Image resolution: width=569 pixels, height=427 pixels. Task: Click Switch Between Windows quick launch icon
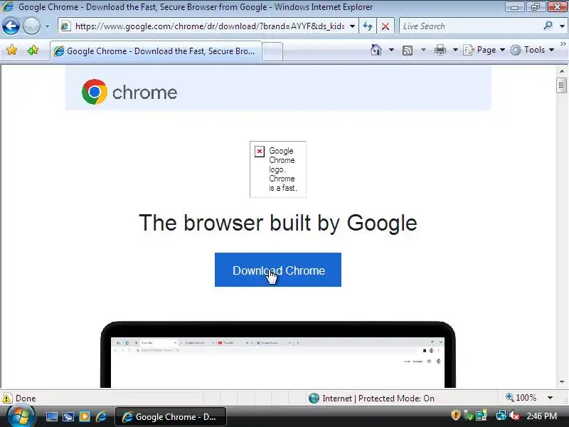pyautogui.click(x=68, y=417)
